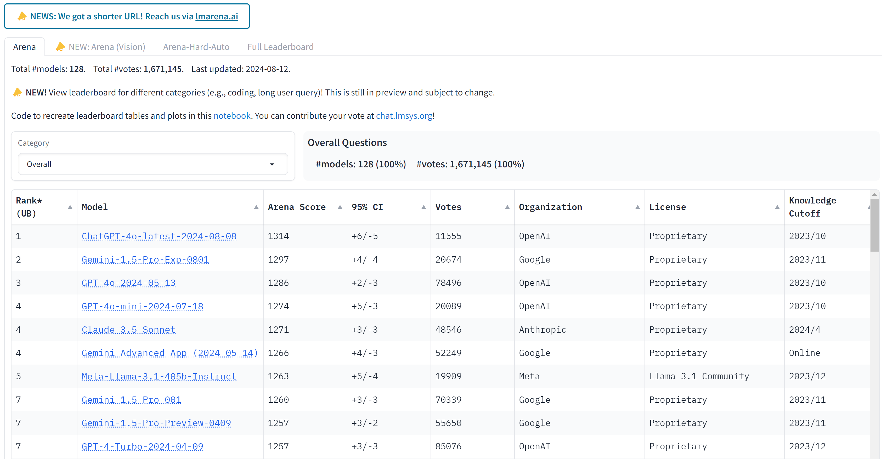Switch to NEW: Arena (Vision) tab
The image size is (882, 459).
coord(100,47)
